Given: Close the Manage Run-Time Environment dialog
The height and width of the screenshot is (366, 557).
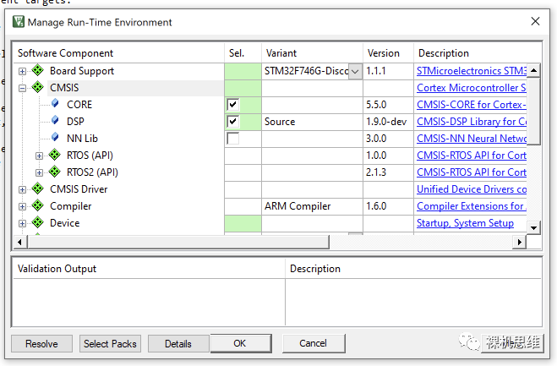Looking at the screenshot, I should click(x=535, y=21).
